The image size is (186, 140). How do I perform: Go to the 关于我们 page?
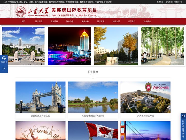tap(132, 22)
